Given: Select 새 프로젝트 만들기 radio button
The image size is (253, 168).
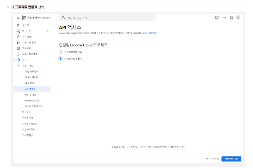Looking at the screenshot, I should (60, 59).
